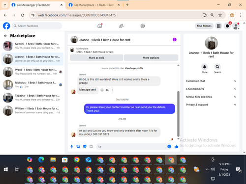This screenshot has width=246, height=184.
Task: Search in conversation using magnifier icon
Action: (x=217, y=67)
